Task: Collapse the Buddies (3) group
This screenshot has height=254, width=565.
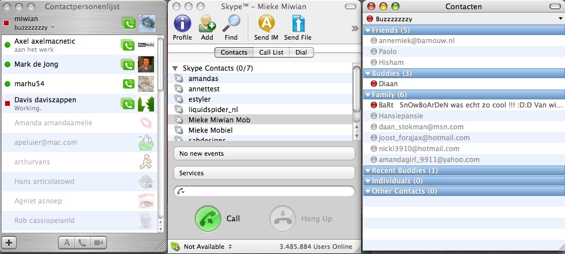Action: pos(368,74)
